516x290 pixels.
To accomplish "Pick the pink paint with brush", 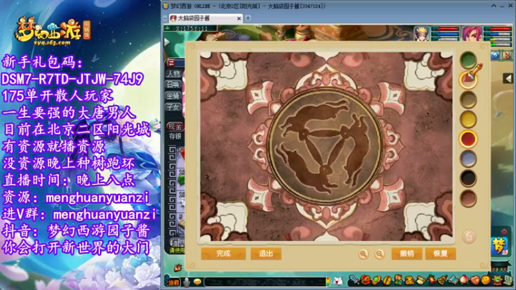I will pos(468,79).
